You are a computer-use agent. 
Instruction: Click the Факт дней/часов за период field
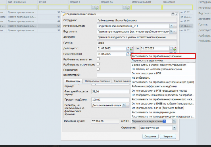click(x=110, y=92)
